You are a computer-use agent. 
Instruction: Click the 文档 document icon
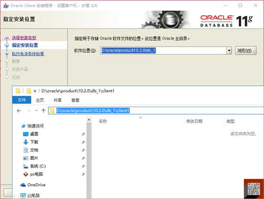coord(26,150)
